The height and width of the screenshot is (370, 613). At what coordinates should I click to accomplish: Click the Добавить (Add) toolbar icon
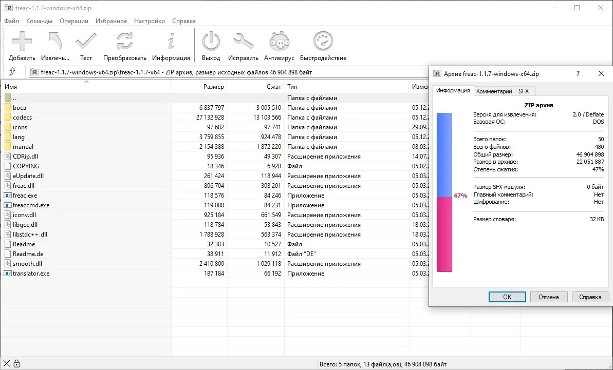point(22,42)
